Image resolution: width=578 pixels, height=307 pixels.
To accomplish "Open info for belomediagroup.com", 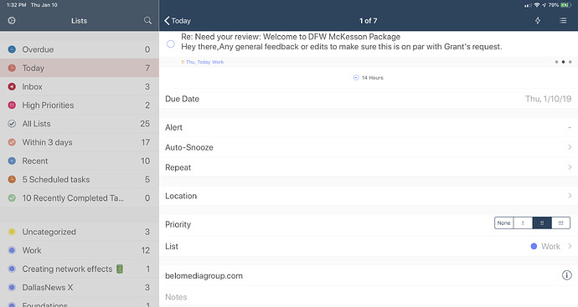I will (x=567, y=275).
